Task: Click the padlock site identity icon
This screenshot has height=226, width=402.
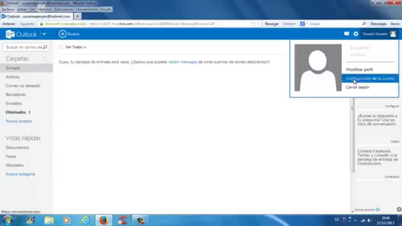Action: [x=41, y=24]
